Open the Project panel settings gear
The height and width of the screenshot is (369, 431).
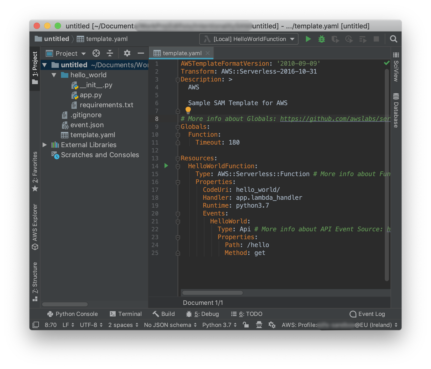tap(127, 53)
